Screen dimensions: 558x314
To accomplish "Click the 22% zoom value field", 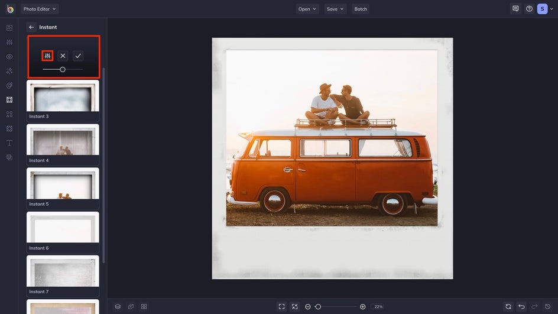I will point(378,306).
